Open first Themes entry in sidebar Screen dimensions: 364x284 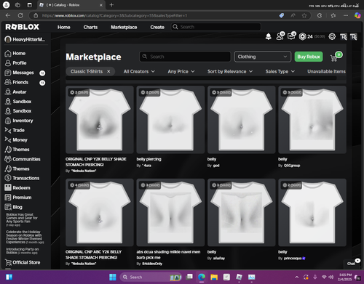pos(17,150)
